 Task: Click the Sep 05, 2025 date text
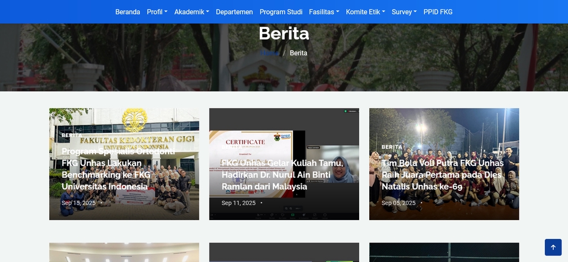tap(398, 203)
